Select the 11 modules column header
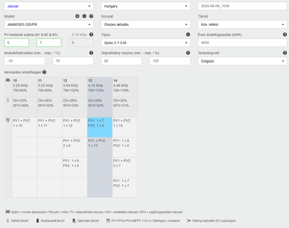The width and height of the screenshot is (289, 228). coord(49,87)
